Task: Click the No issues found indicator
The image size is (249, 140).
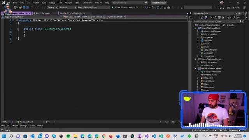Action: pos(25,122)
